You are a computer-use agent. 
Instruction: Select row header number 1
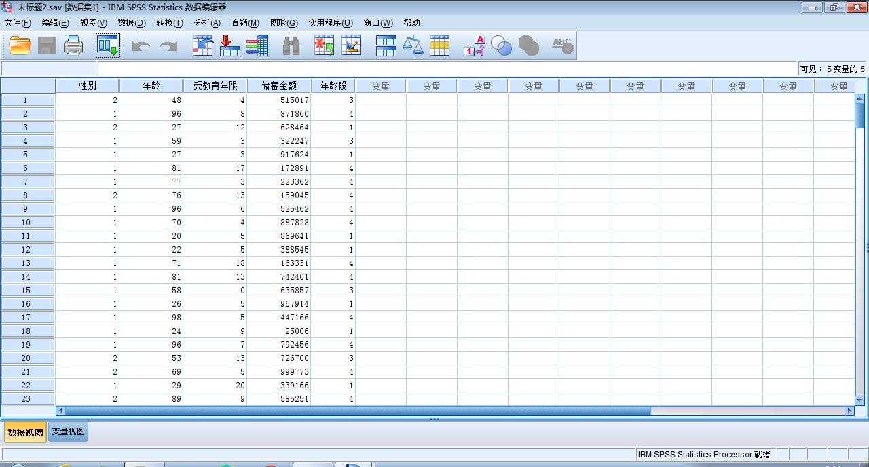[x=28, y=100]
